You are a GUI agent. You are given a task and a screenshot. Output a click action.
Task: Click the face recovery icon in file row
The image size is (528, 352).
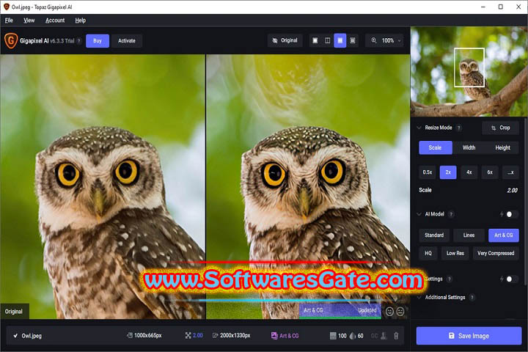(x=384, y=336)
